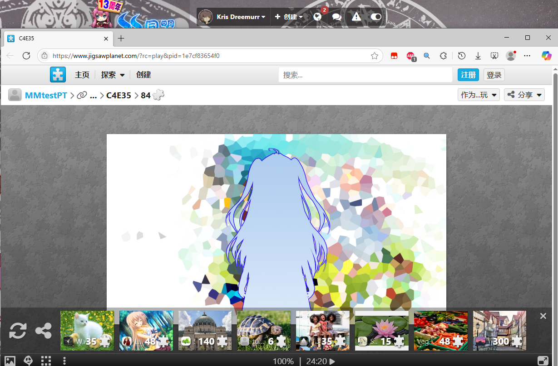Click the red Tampermonkey extension icon
The height and width of the screenshot is (366, 558).
click(394, 56)
